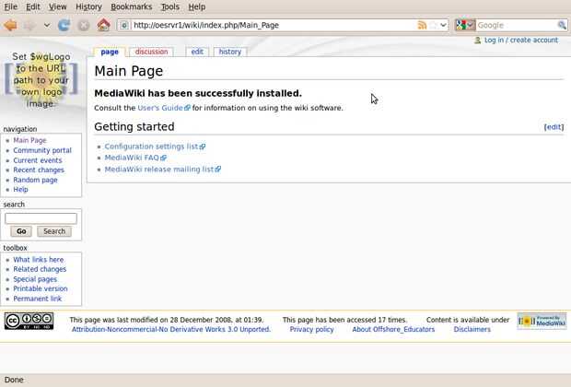This screenshot has height=387, width=571.
Task: Switch to the history tab
Action: click(230, 52)
